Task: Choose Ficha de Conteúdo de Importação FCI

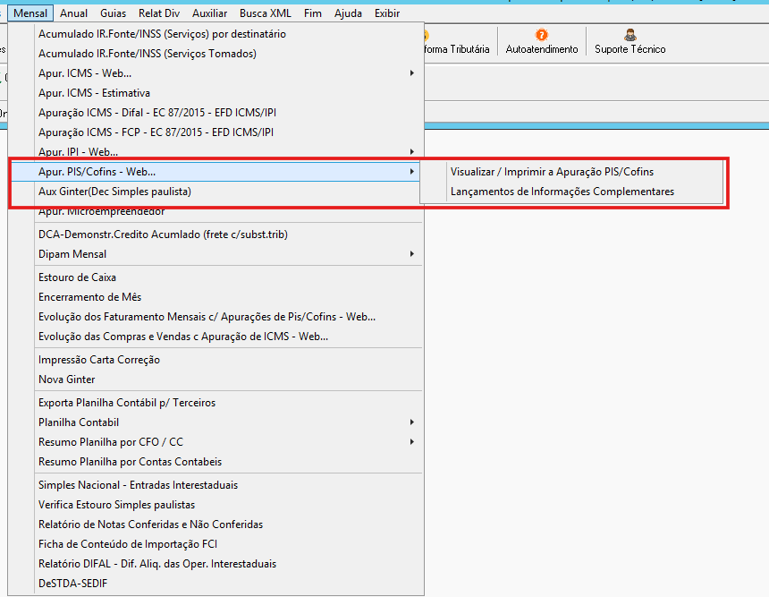Action: [x=215, y=544]
